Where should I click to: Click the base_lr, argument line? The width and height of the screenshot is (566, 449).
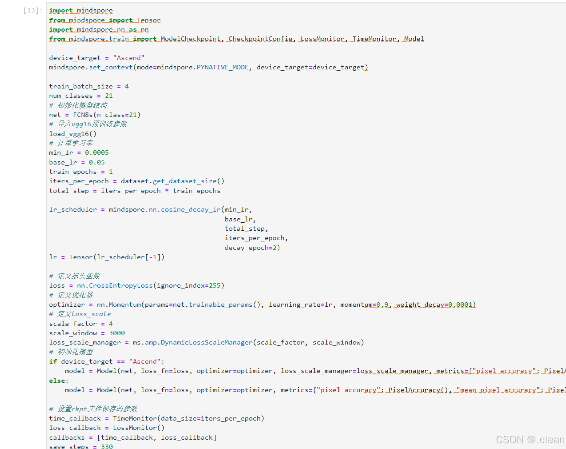[x=240, y=219]
